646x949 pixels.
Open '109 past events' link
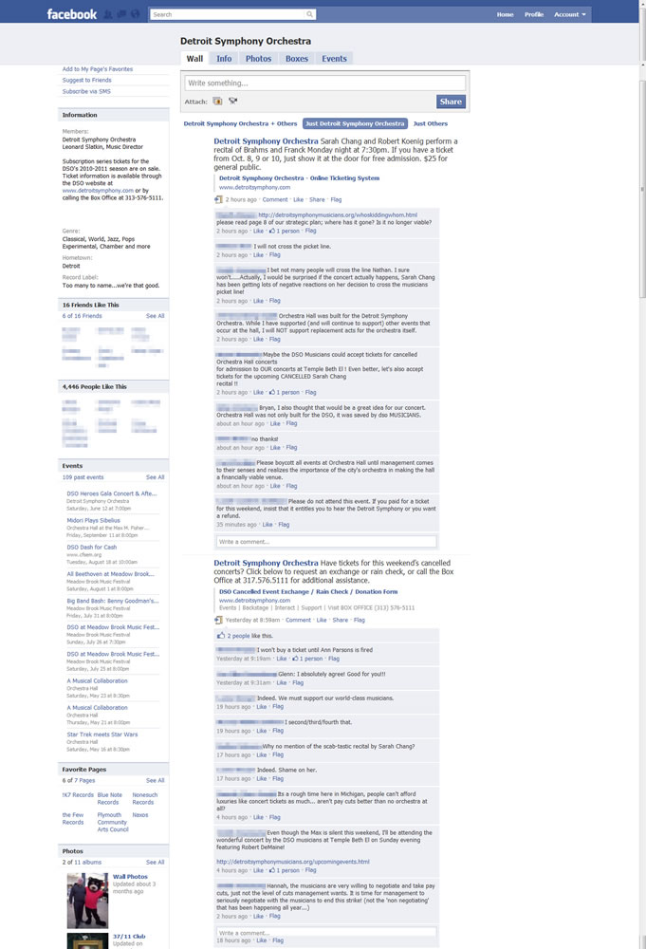click(x=83, y=477)
